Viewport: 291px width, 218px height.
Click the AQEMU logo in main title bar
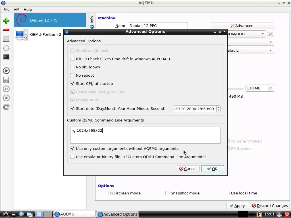click(x=3, y=3)
